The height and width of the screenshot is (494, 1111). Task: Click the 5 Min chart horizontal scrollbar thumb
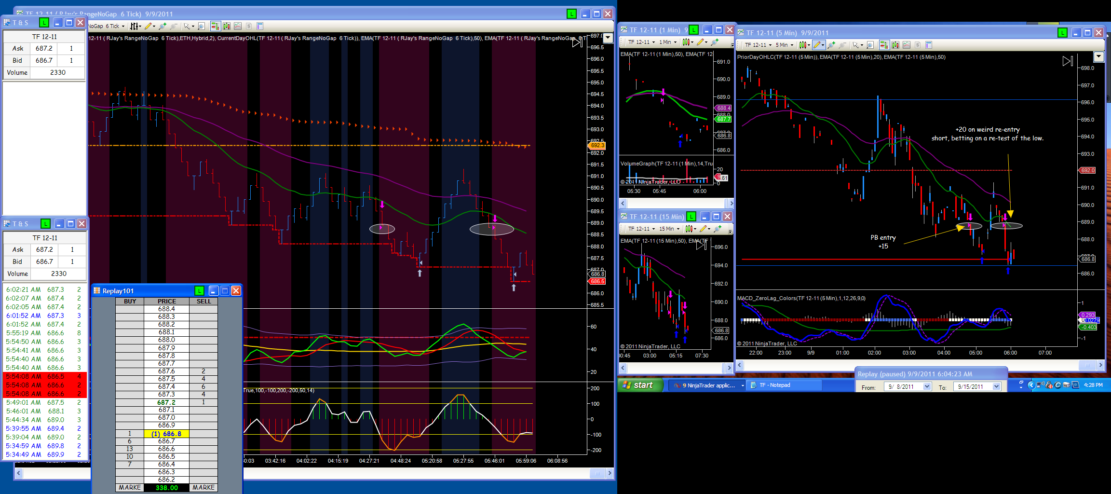pos(1087,365)
